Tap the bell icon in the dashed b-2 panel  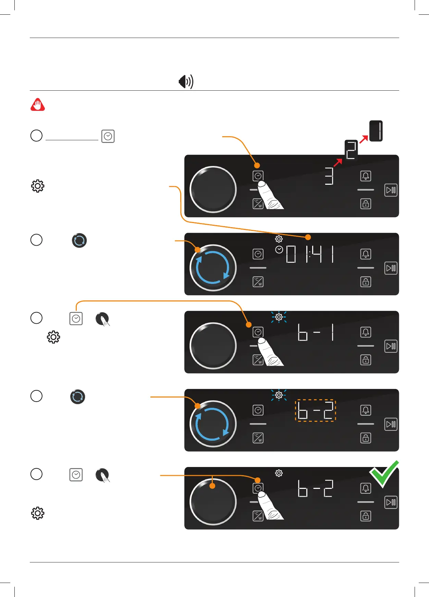coord(366,410)
